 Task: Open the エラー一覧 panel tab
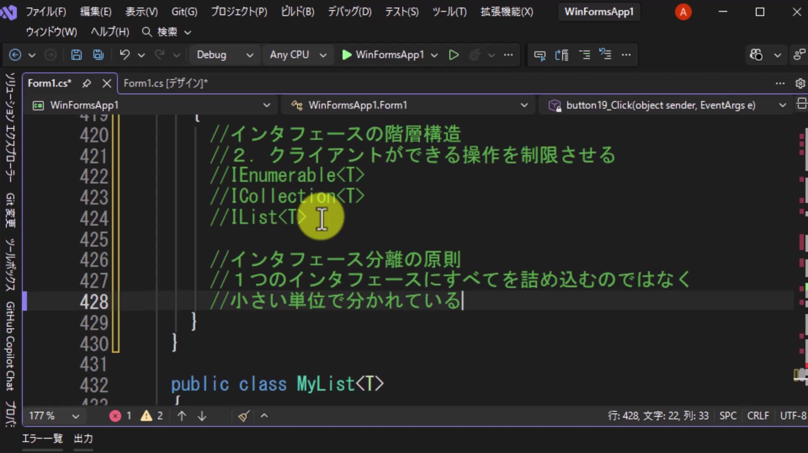click(x=42, y=439)
